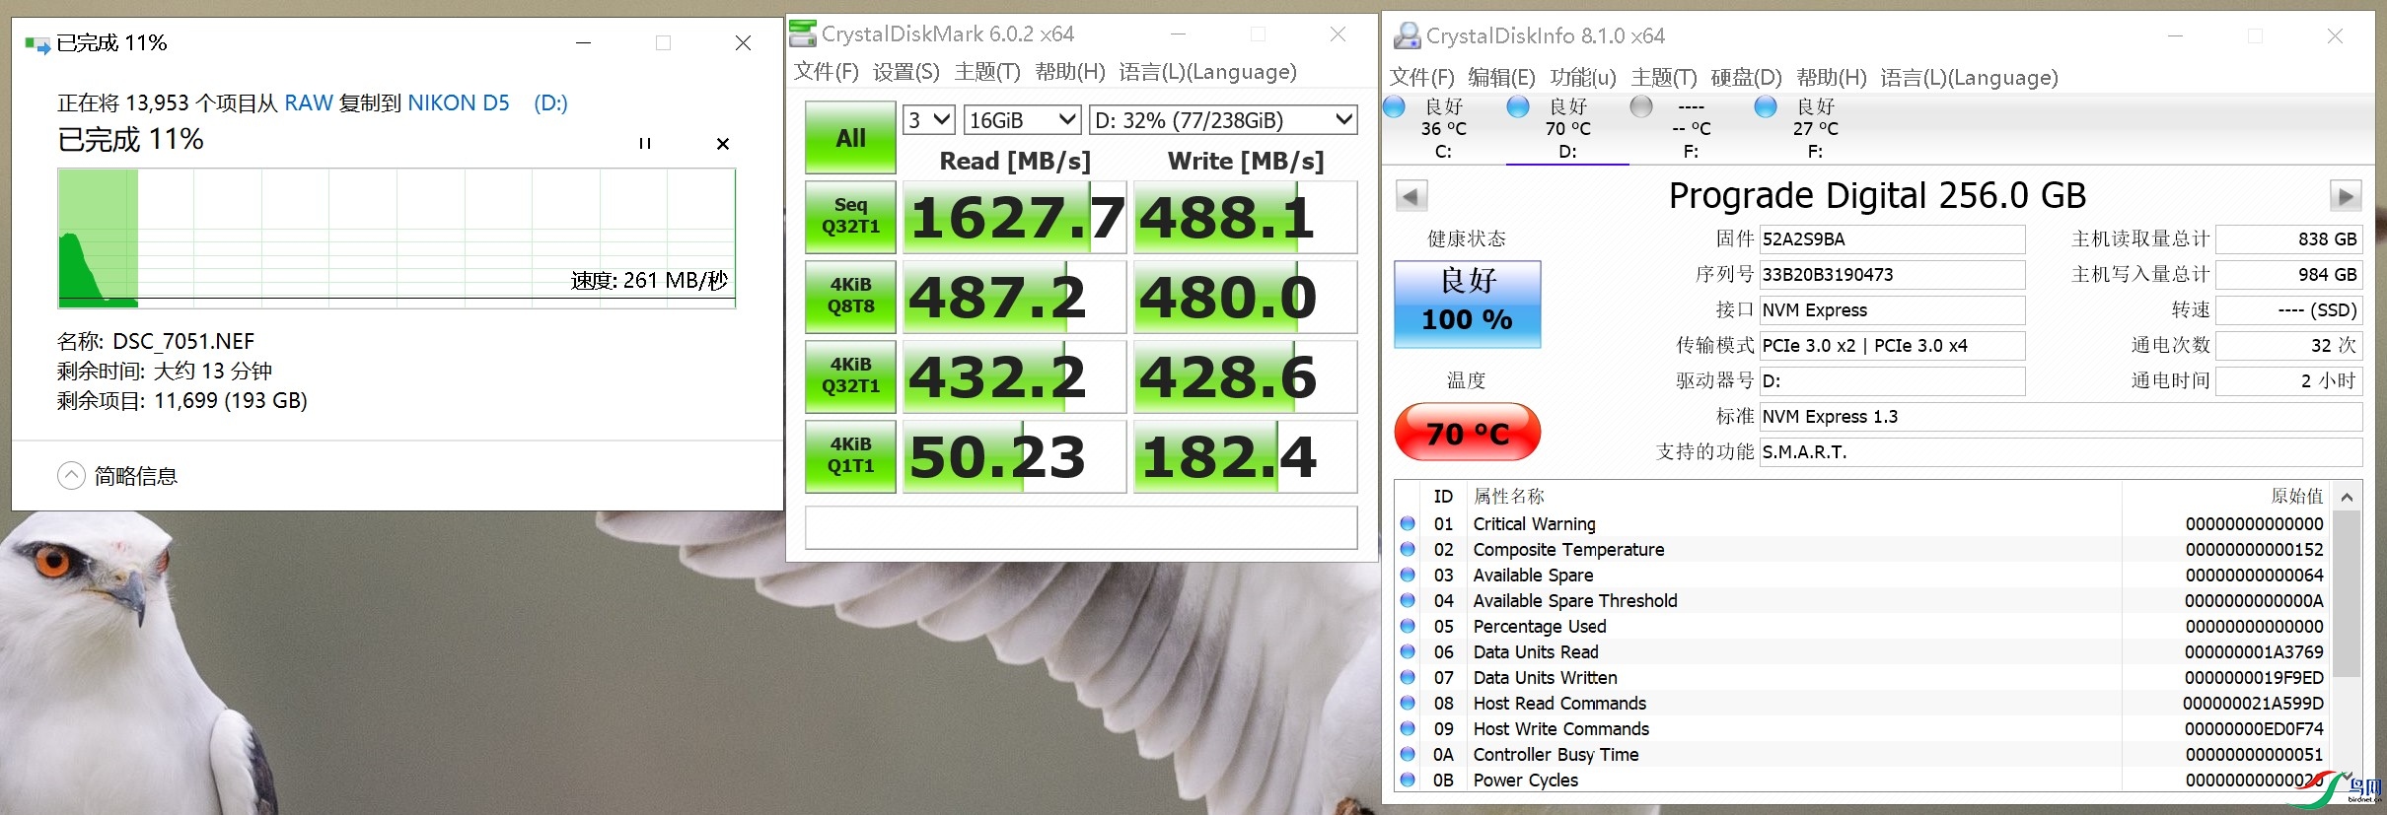Click host reads total value 838 GB

tap(2288, 239)
